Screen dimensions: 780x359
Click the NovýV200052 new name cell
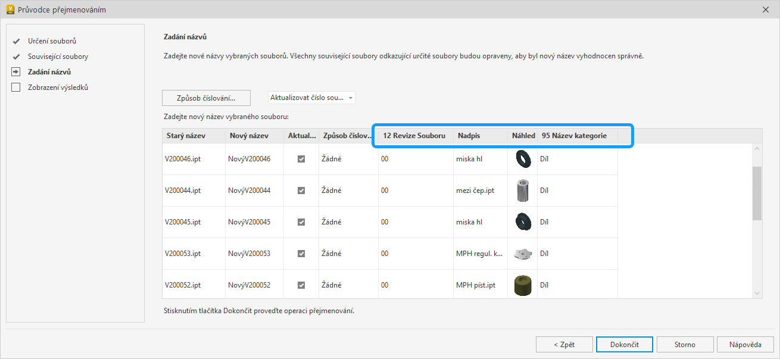(x=254, y=285)
